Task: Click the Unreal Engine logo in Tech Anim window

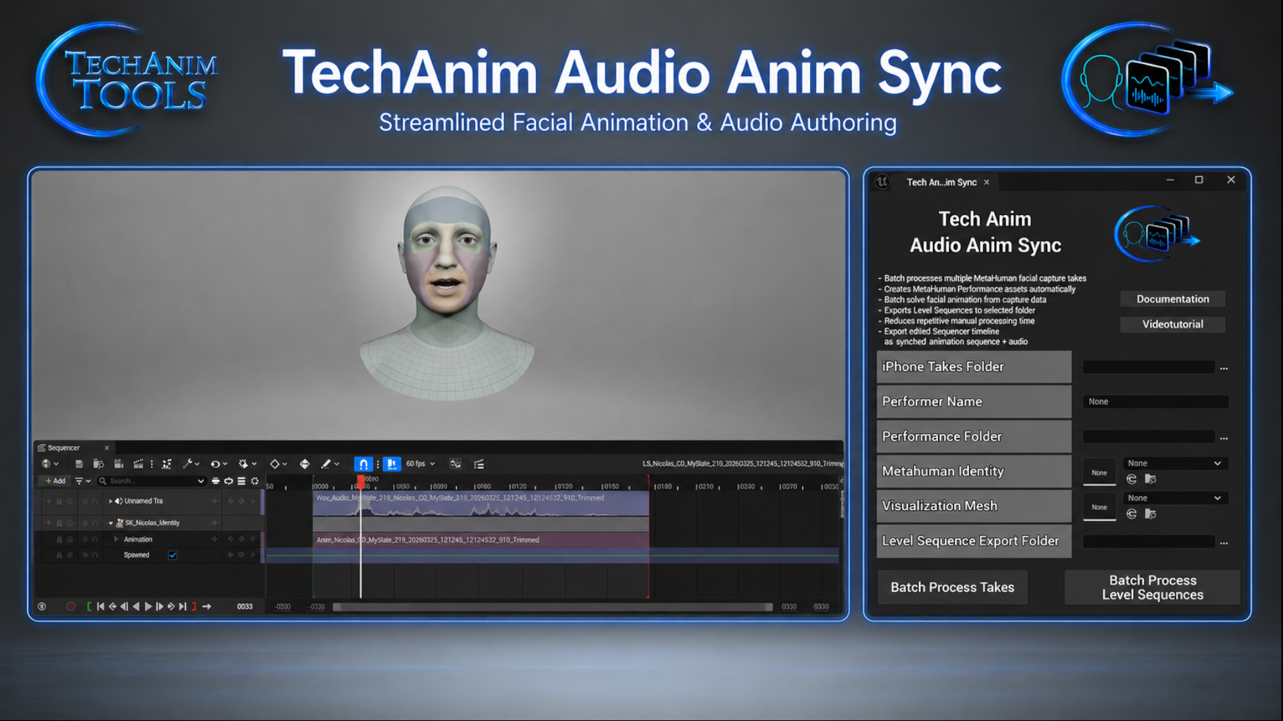Action: click(882, 182)
